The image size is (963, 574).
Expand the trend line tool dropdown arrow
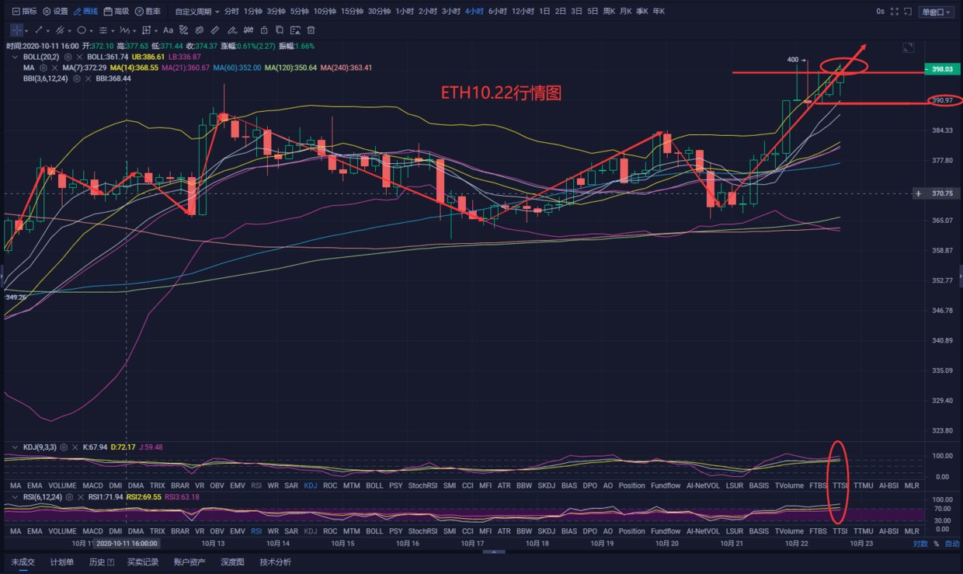(x=48, y=31)
